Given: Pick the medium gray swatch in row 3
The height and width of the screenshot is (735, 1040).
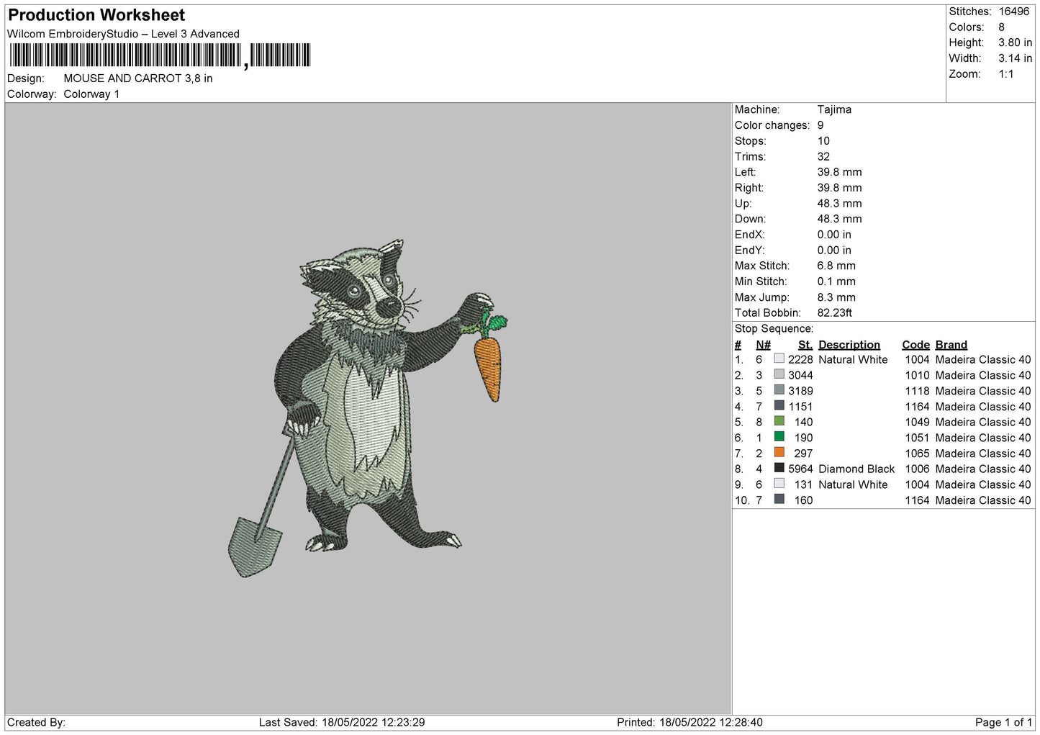Looking at the screenshot, I should (x=779, y=390).
